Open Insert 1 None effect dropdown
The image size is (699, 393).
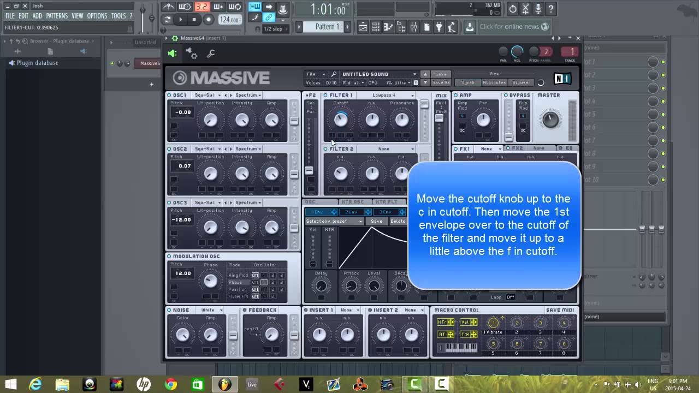tap(348, 310)
